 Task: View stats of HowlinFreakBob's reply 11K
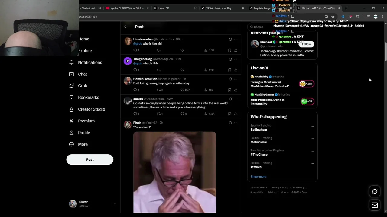(209, 90)
